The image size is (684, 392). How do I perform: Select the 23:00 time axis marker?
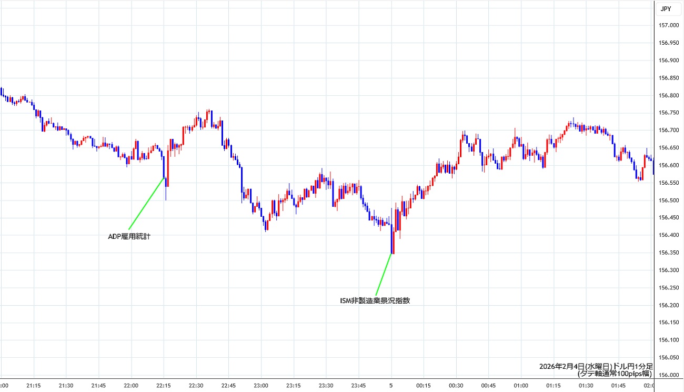point(261,386)
